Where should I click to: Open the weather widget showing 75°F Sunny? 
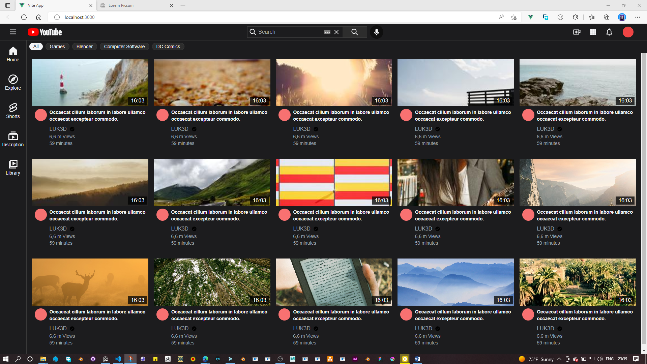pyautogui.click(x=536, y=359)
